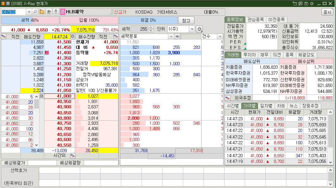The image size is (336, 188).
Task: Click the 관 watchlist button
Action: [49, 12]
